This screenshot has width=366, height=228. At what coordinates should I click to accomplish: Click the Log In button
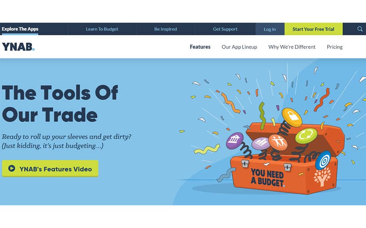tap(270, 29)
